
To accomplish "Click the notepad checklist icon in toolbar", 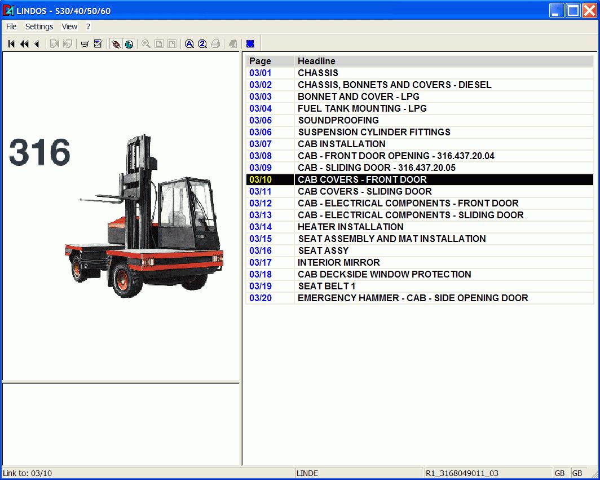I will click(x=98, y=43).
